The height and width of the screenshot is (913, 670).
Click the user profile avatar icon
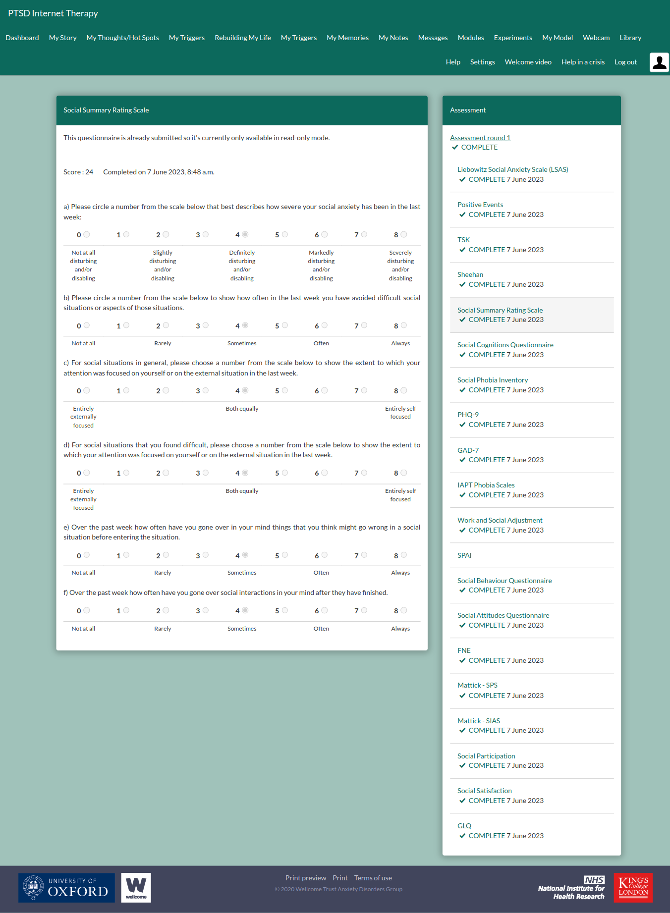(x=659, y=62)
